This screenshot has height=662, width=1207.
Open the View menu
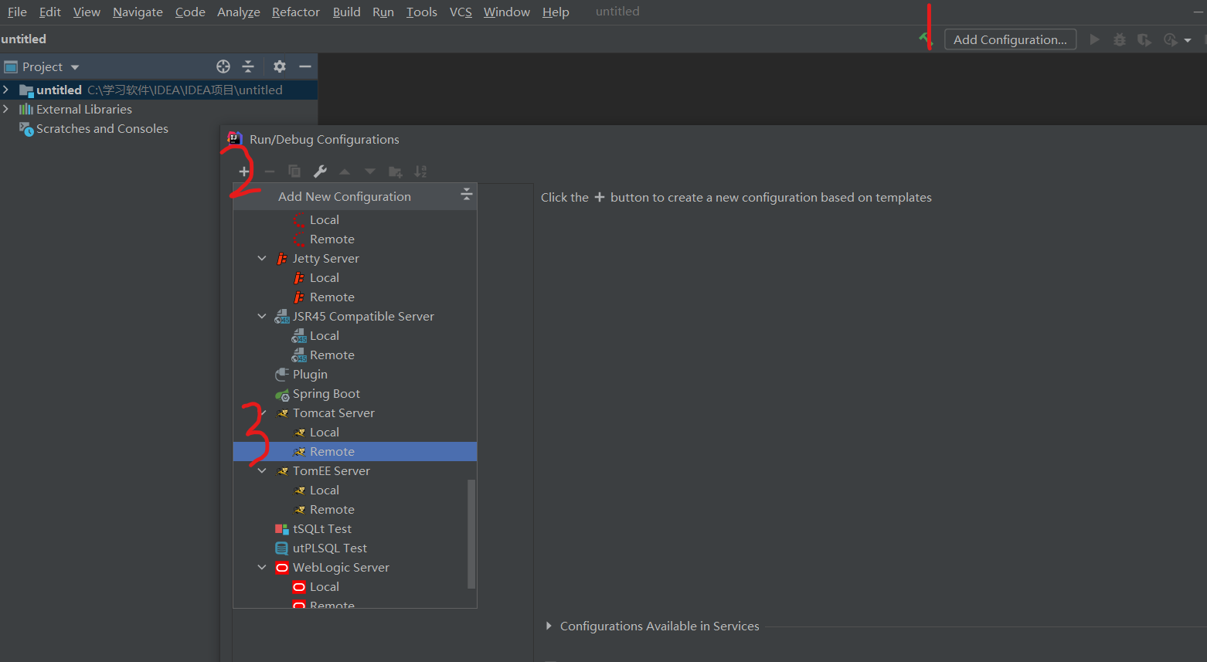(87, 12)
